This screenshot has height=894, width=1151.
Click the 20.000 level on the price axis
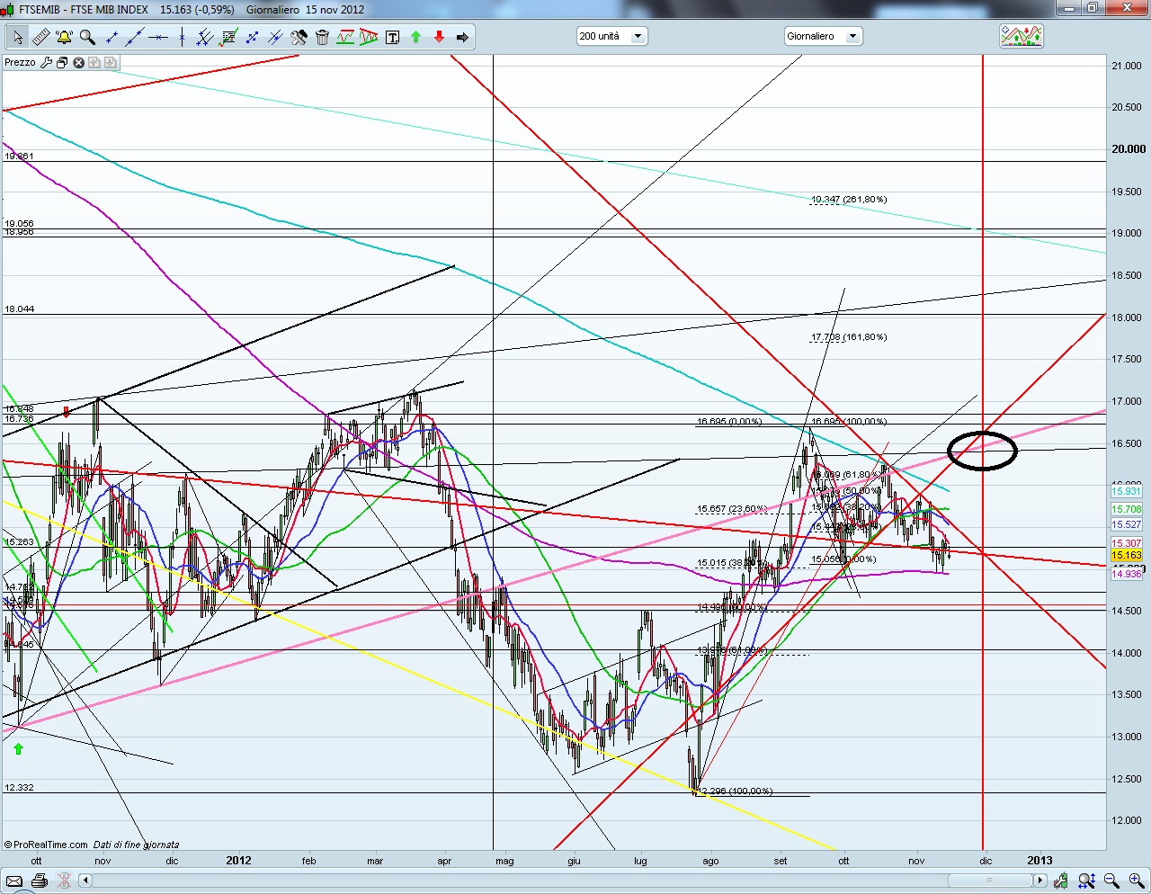1129,149
